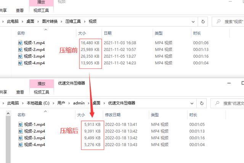244x163 pixels.
Task: Sort by 类型 column in upper window
Action: click(x=159, y=33)
